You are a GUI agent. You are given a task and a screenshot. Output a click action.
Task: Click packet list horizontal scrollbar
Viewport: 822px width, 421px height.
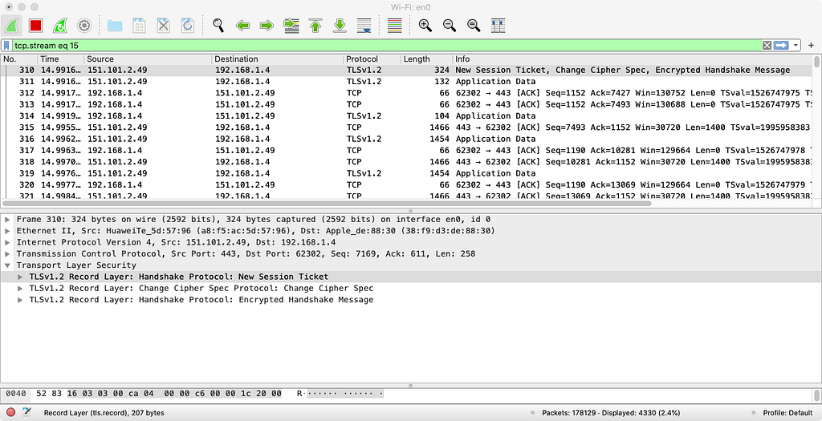coord(327,203)
